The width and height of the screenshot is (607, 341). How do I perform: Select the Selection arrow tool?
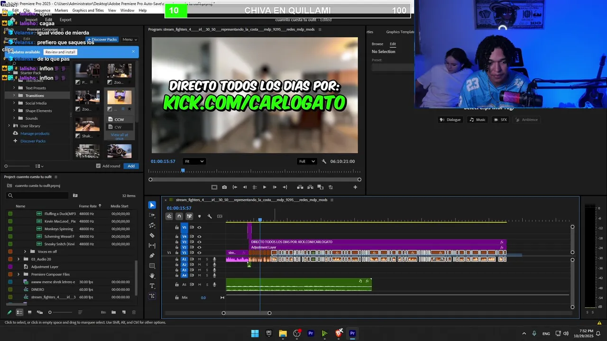point(152,205)
